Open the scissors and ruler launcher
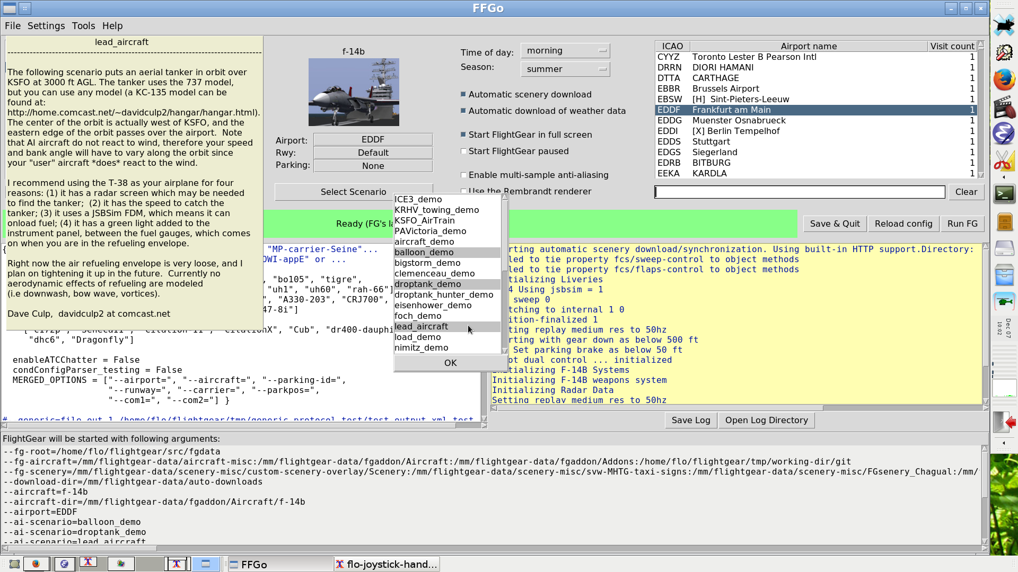The image size is (1018, 572). pos(1004,160)
